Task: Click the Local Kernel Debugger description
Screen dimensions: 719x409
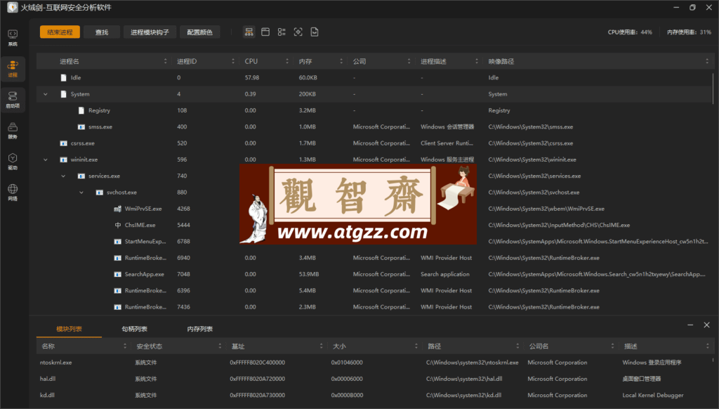Action: tap(652, 395)
